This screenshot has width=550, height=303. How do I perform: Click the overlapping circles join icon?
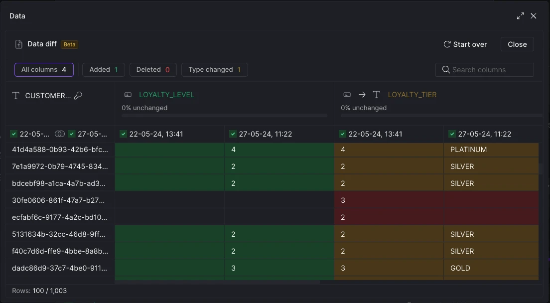pyautogui.click(x=60, y=134)
